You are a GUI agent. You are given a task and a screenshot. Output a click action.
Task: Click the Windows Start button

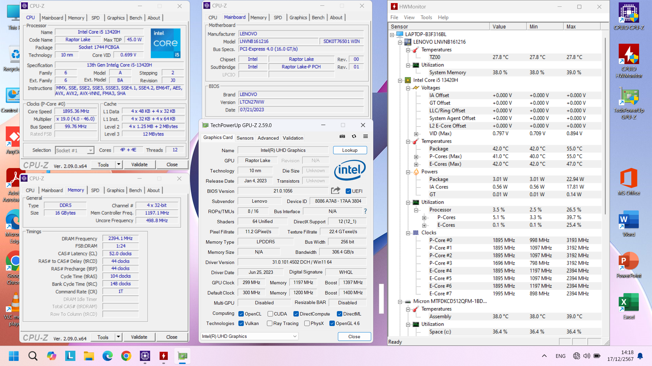[x=14, y=356]
